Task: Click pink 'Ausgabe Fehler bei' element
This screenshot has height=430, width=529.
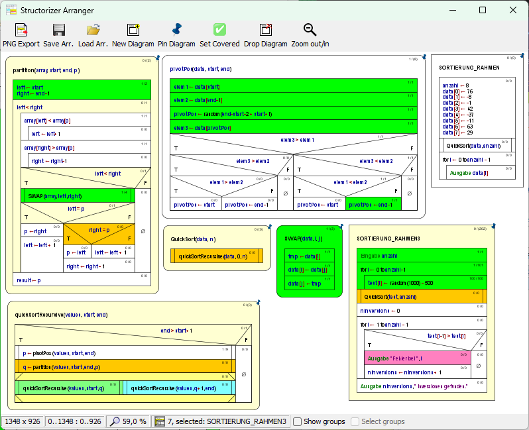Action: click(x=418, y=358)
